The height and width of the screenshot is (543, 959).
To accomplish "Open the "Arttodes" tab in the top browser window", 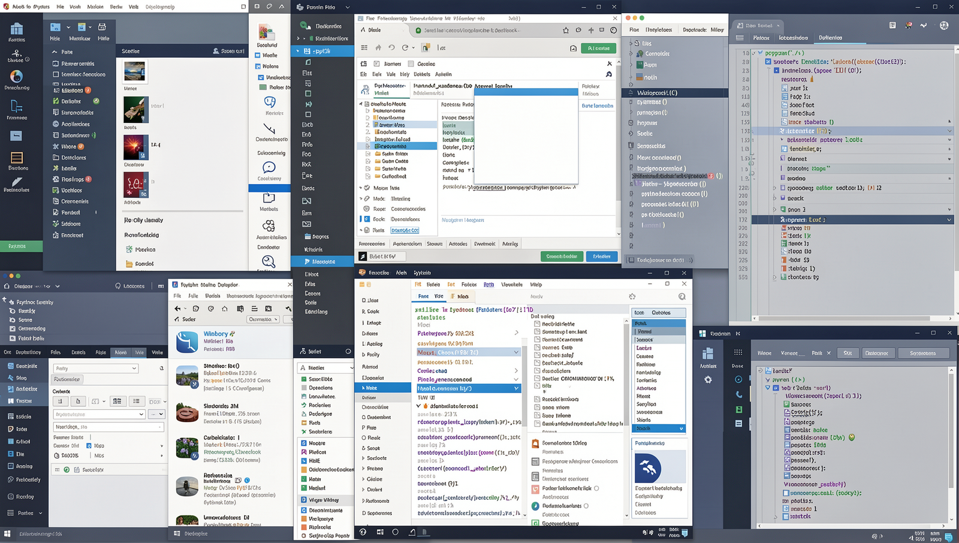I will pos(459,244).
